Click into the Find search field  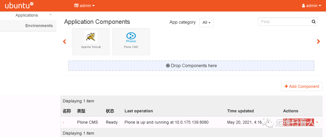[284, 22]
